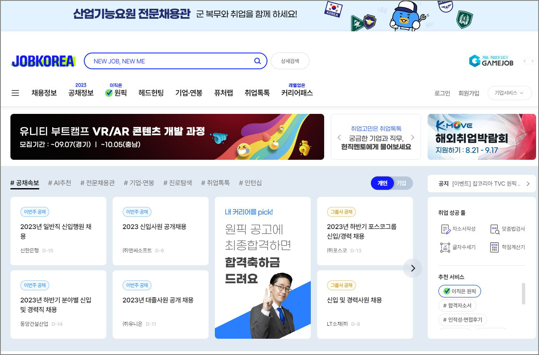
Task: Click the # 인적성·면접후기 tag
Action: (463, 320)
